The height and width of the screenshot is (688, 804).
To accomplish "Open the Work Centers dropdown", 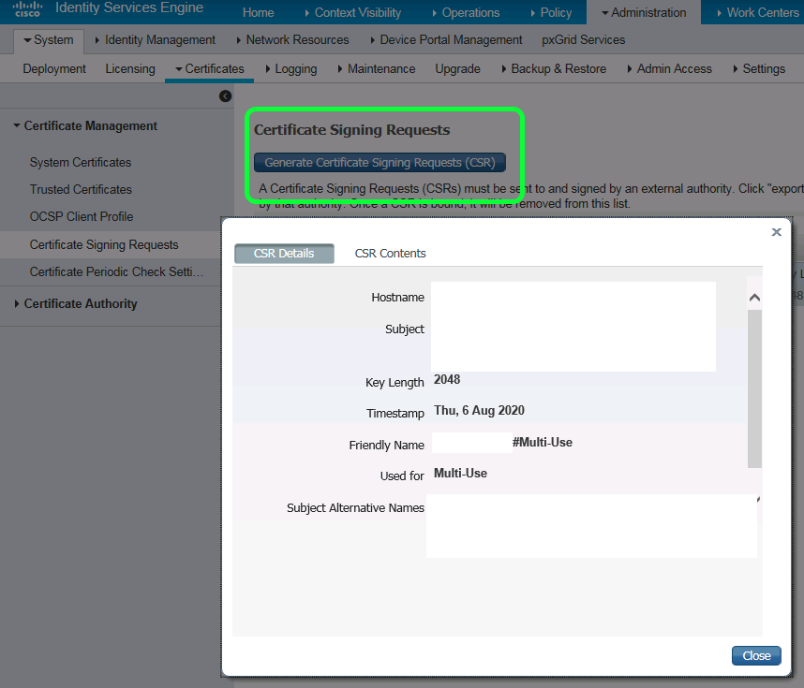I will (762, 12).
